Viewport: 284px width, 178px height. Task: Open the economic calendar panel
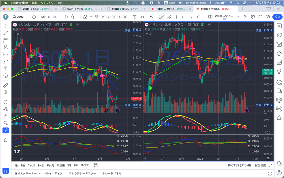pyautogui.click(x=279, y=63)
